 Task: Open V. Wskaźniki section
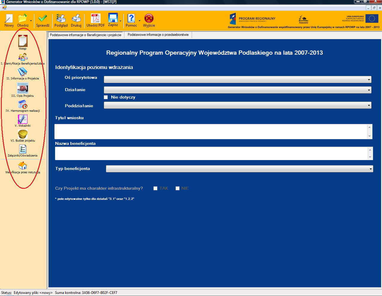click(x=23, y=121)
